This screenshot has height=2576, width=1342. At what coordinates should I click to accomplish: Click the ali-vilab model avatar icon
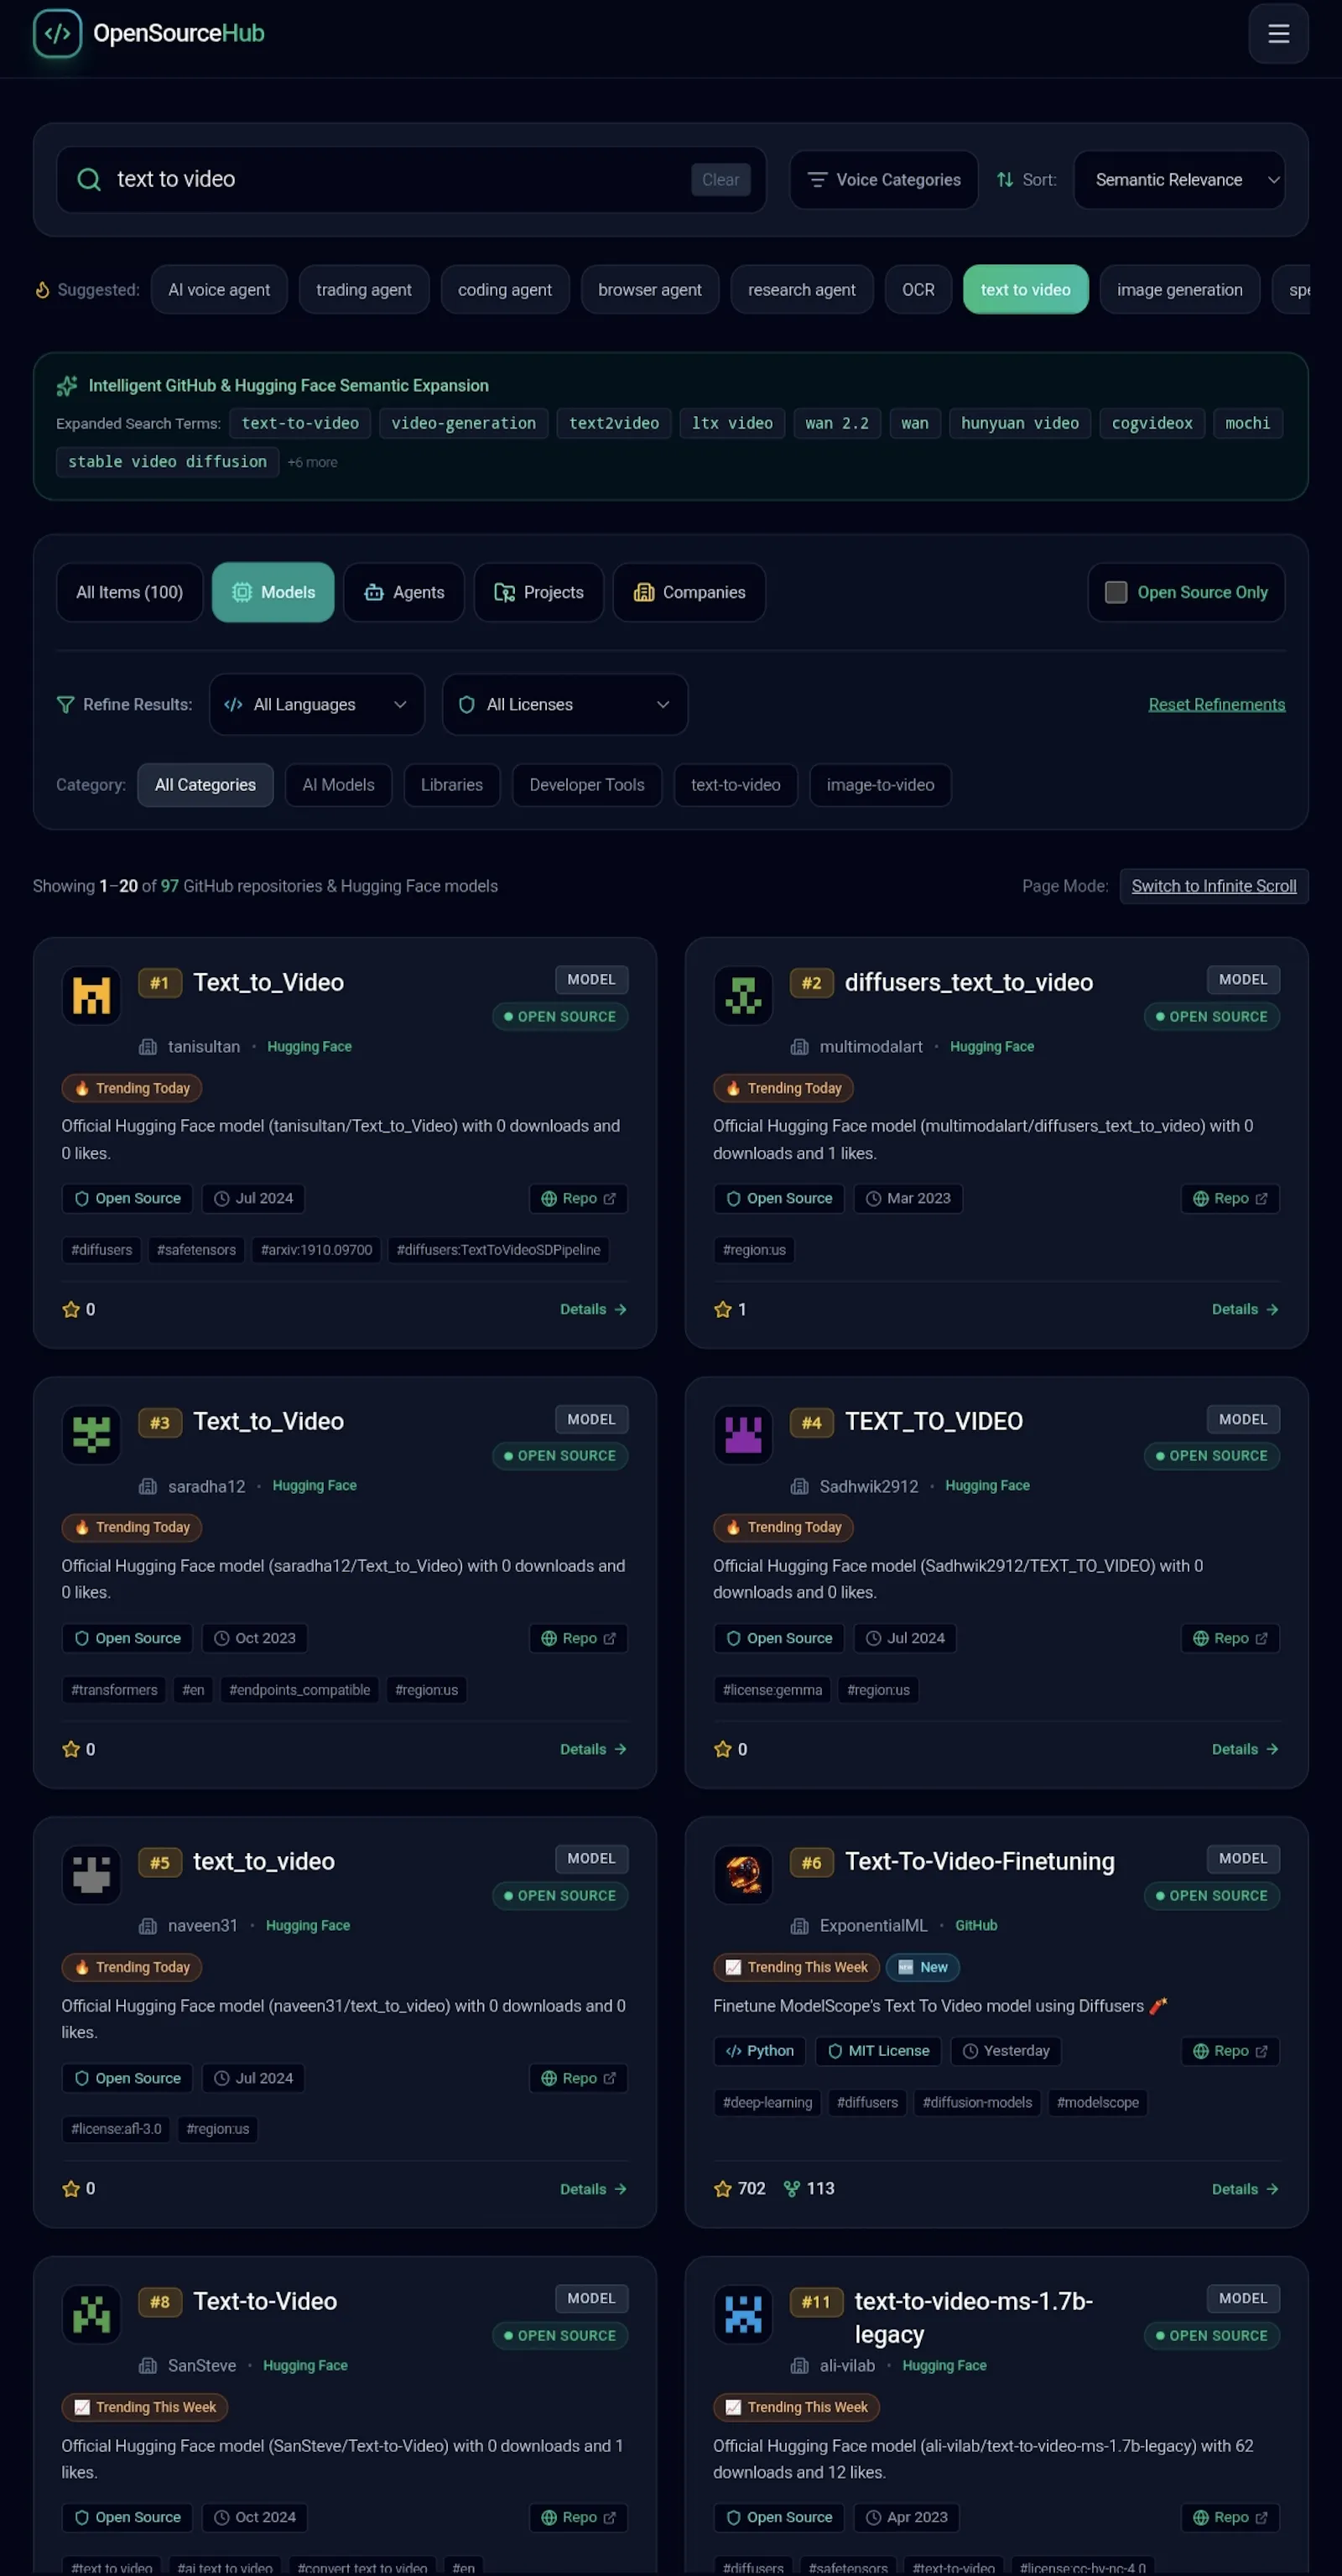coord(743,2314)
